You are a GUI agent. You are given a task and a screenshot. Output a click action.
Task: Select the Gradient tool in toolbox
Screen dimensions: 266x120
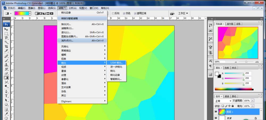click(x=6, y=78)
